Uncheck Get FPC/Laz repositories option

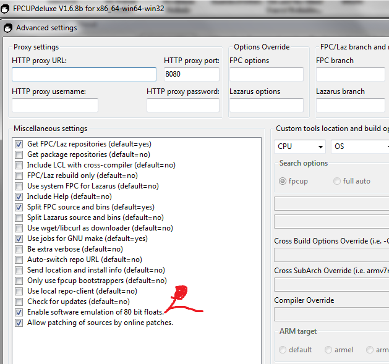click(x=19, y=144)
